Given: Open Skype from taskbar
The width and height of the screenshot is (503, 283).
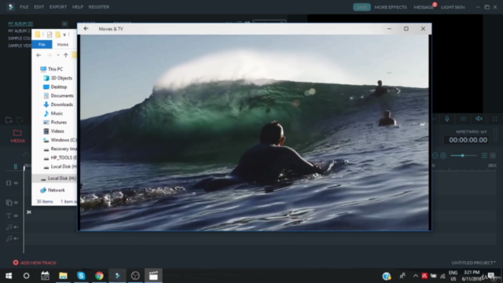Looking at the screenshot, I should tap(81, 276).
